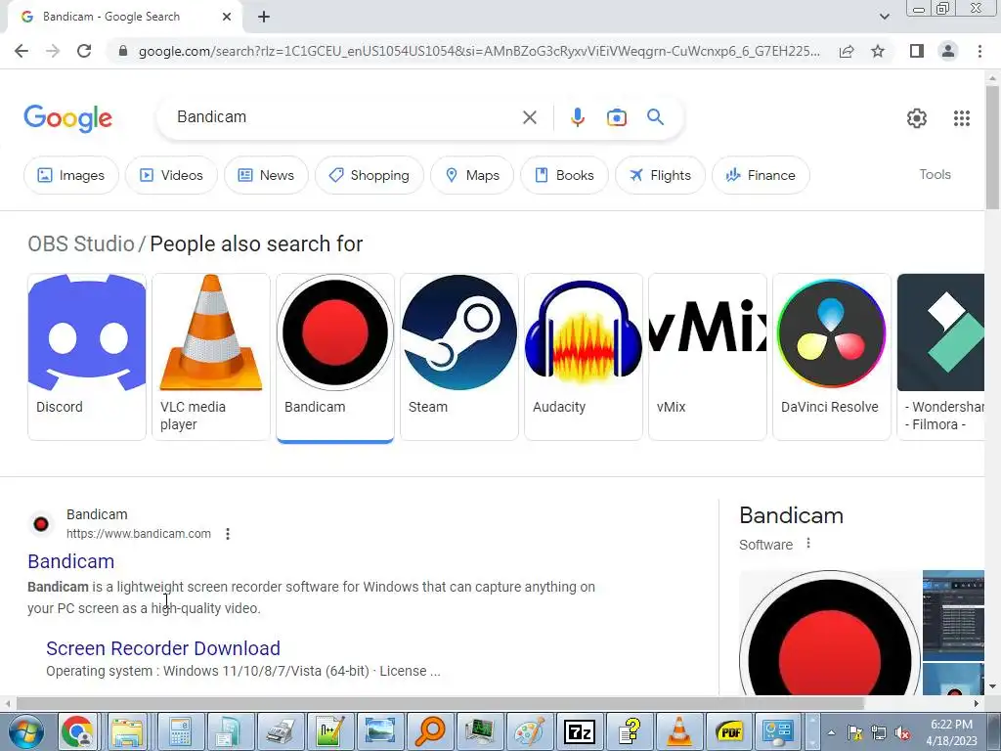Click into the Bandicam search field
Viewport: 1001px width, 751px height.
(x=345, y=117)
